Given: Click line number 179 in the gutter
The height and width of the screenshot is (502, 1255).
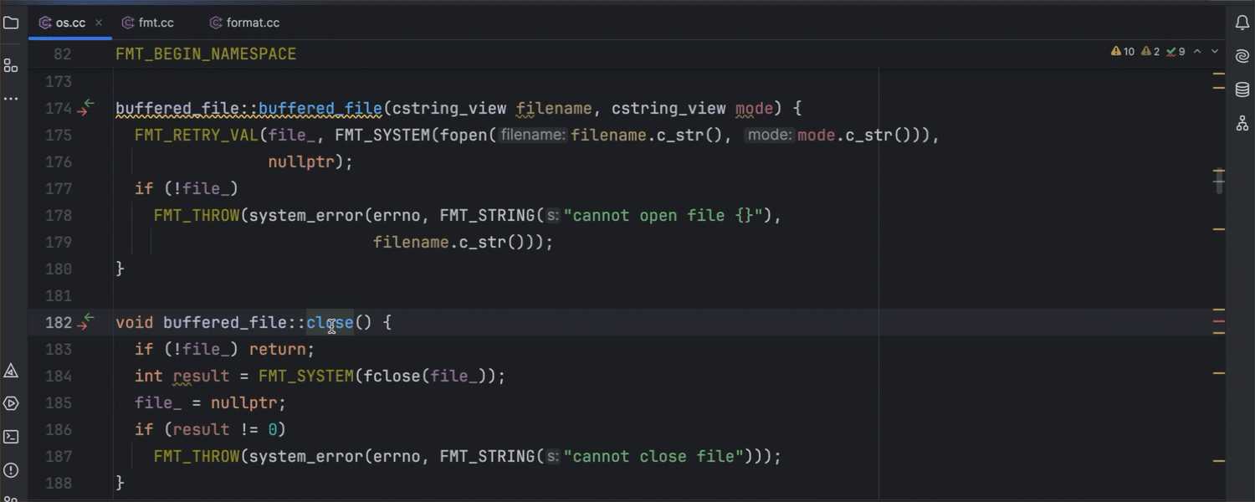Looking at the screenshot, I should click(x=58, y=242).
